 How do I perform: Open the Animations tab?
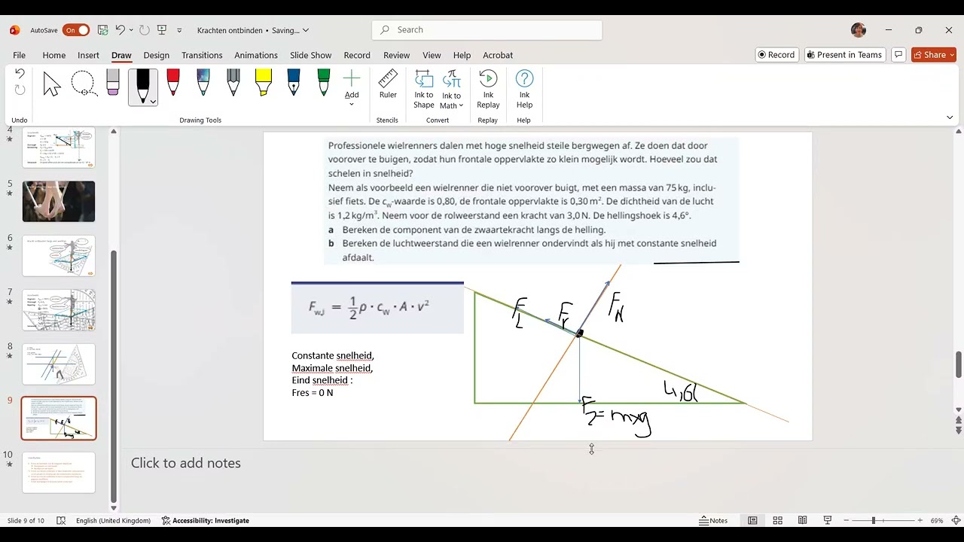tap(256, 55)
